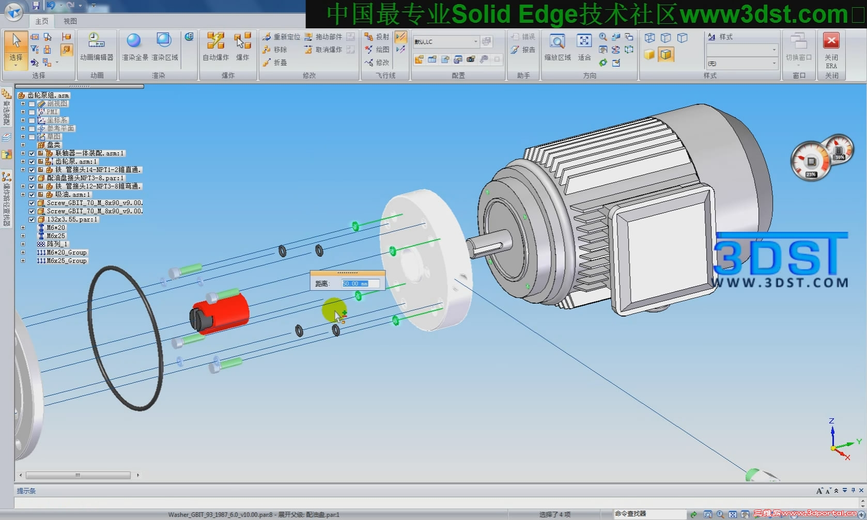The image size is (867, 520).
Task: Open the 爆炸路径查找器 side panel tab
Action: pyautogui.click(x=6, y=199)
